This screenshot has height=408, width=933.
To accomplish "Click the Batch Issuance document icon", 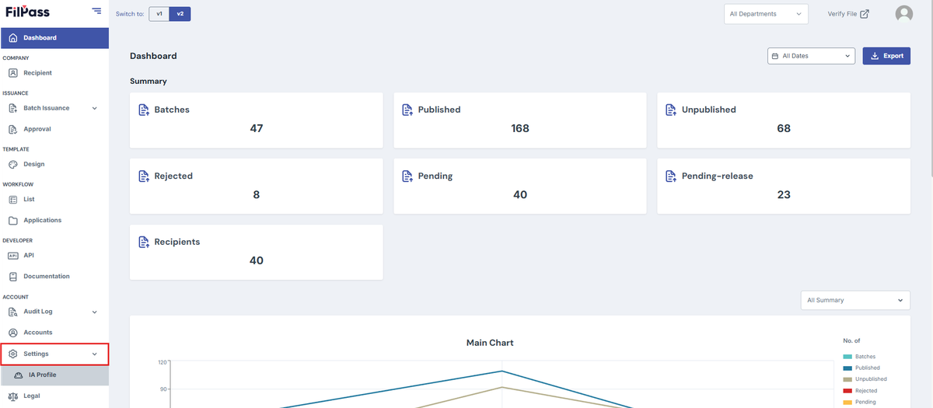I will pos(12,108).
